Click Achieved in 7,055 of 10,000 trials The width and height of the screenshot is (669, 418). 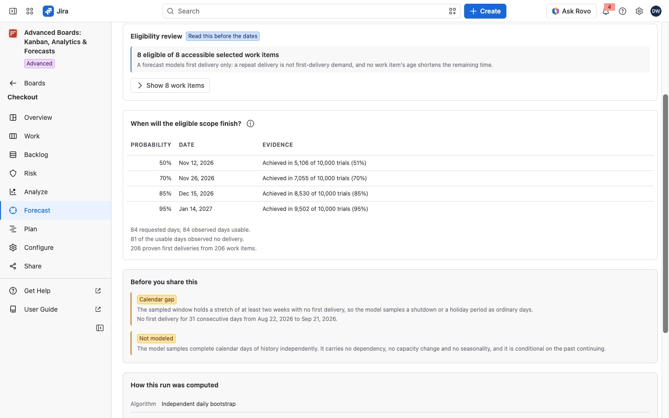315,178
